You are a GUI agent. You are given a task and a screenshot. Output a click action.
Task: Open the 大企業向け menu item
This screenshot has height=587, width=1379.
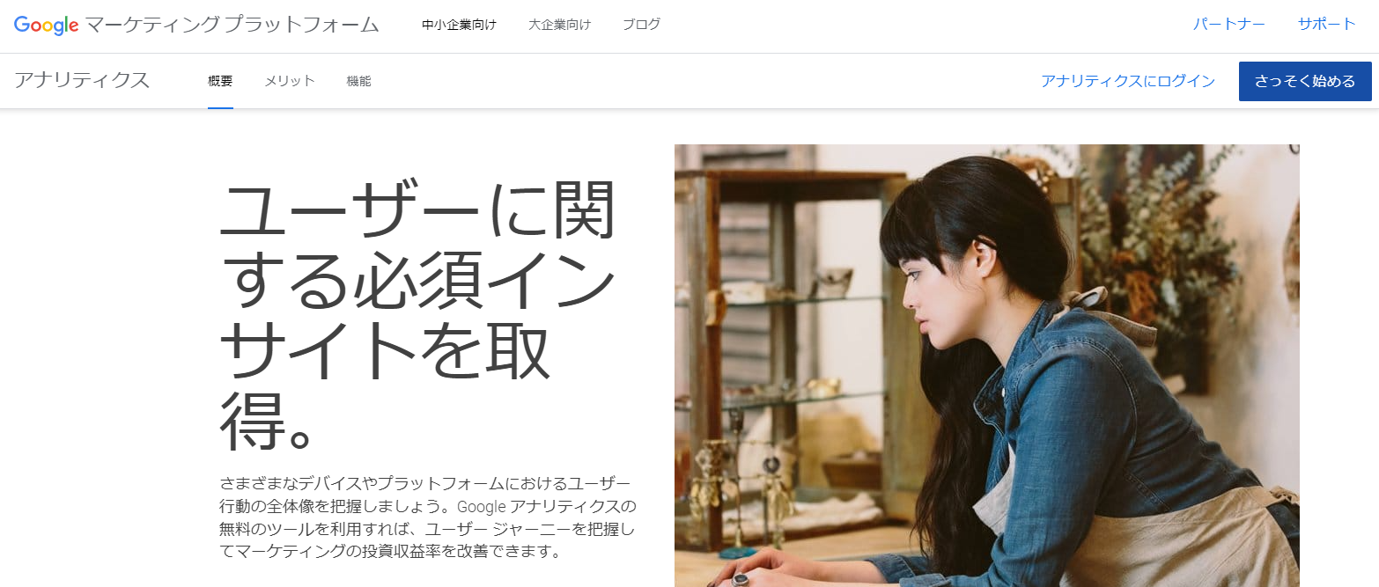tap(559, 25)
